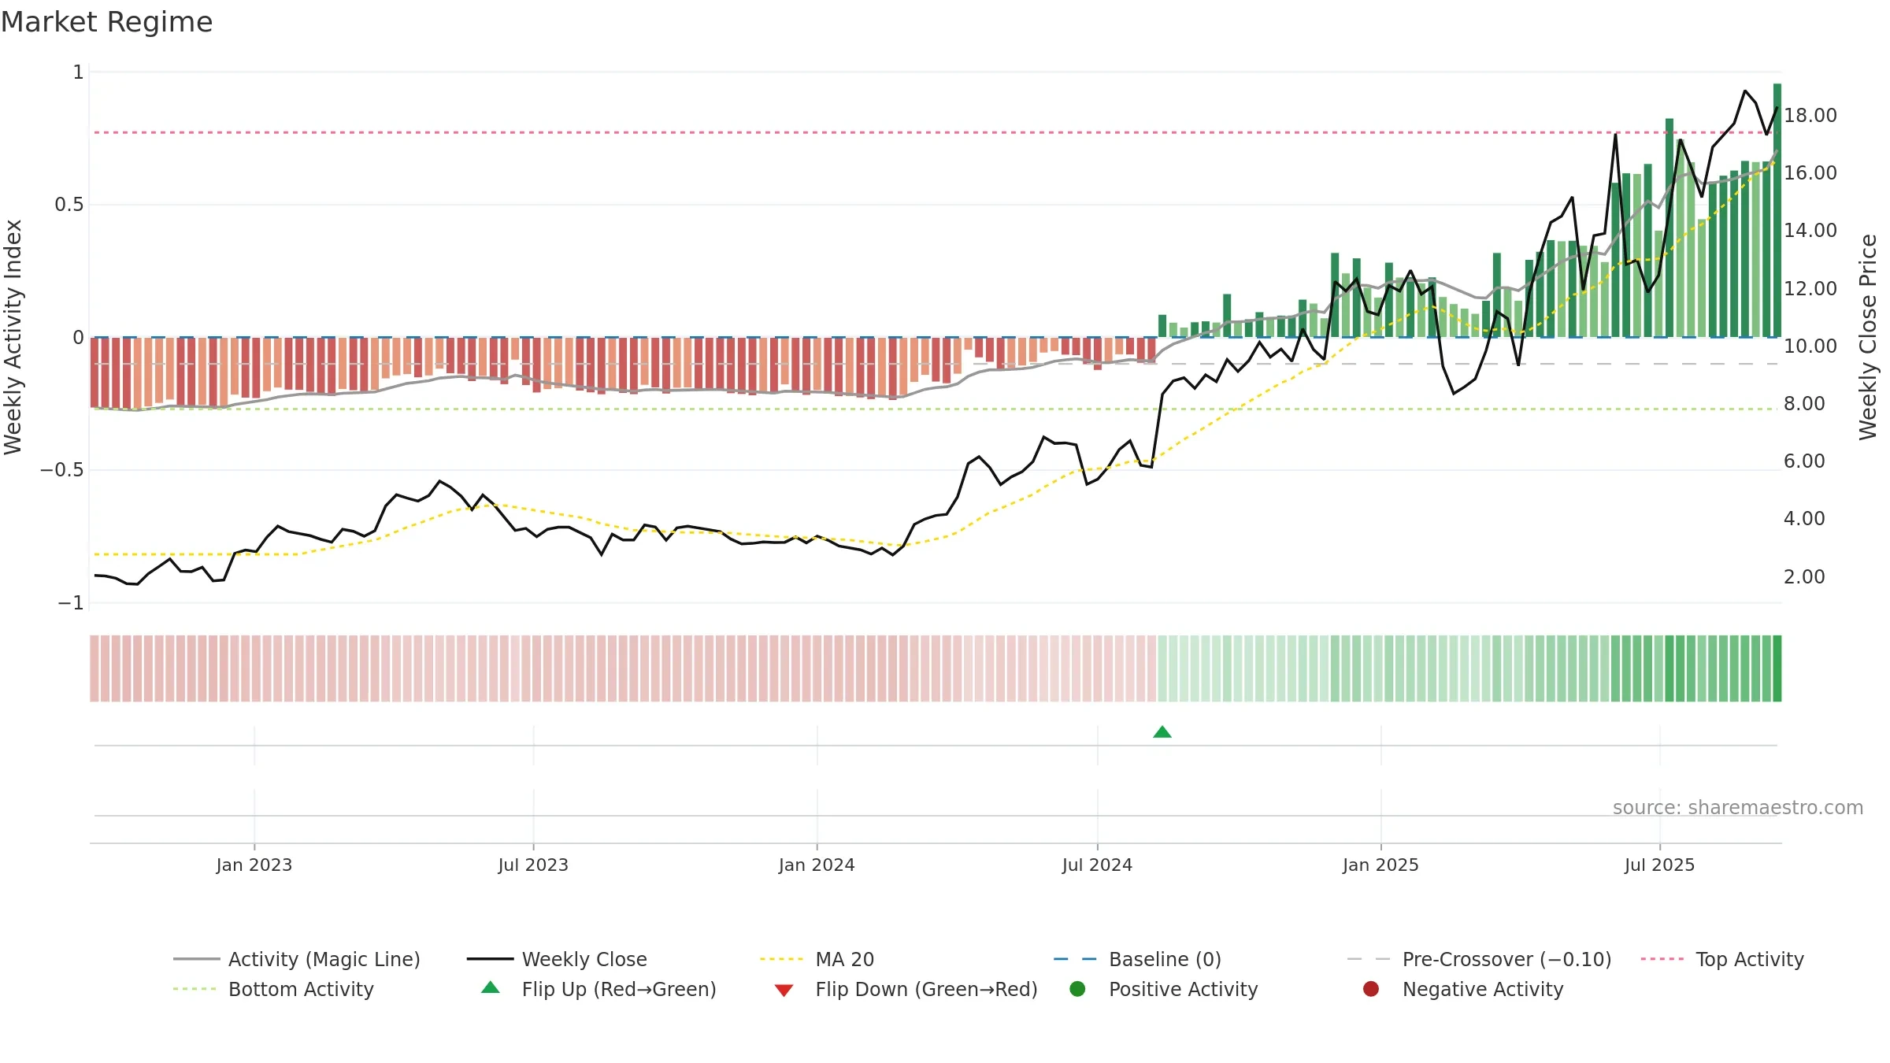This screenshot has width=1890, height=1063.
Task: Toggle the Baseline (0) legend entry
Action: (1137, 959)
